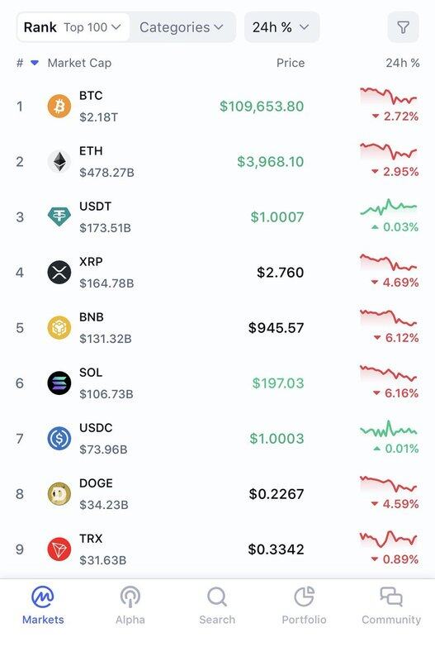Select the Tether USDT logo
The image size is (435, 661).
[x=59, y=216]
